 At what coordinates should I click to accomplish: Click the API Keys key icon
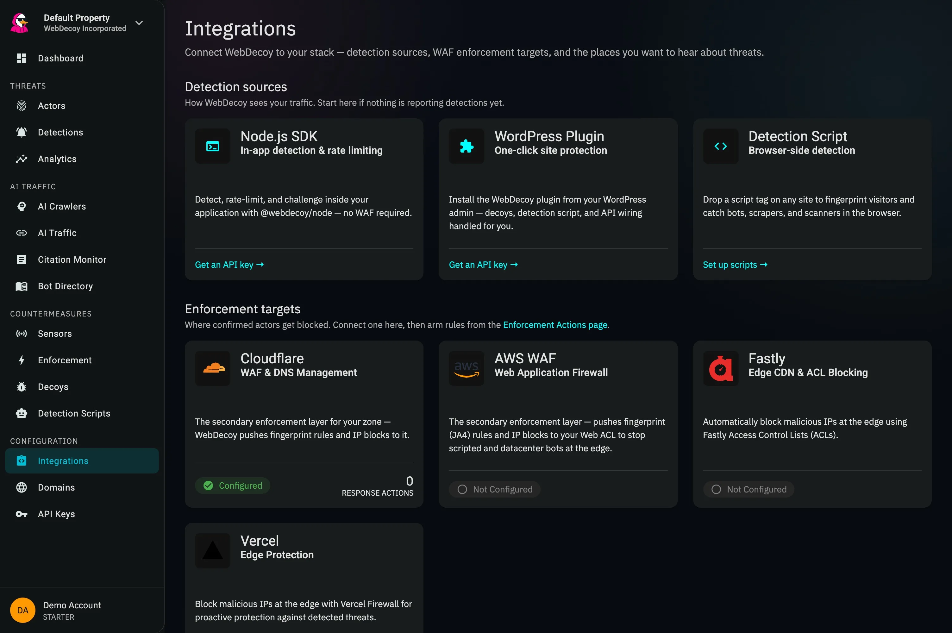click(x=22, y=514)
